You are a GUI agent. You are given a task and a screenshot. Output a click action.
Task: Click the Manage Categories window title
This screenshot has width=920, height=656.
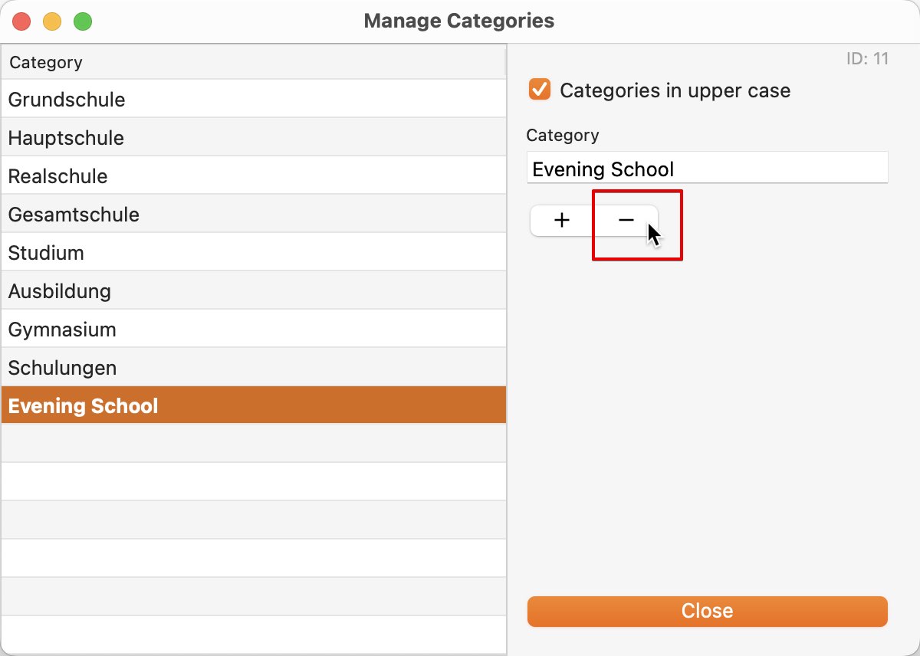point(458,21)
